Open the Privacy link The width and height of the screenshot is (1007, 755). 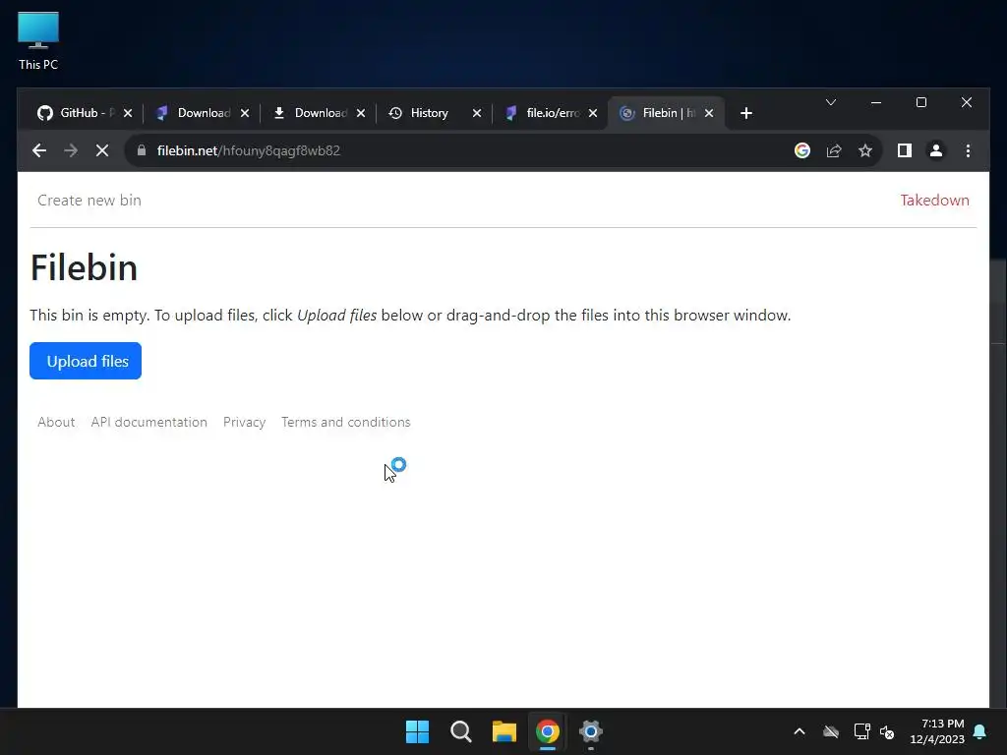coord(244,422)
